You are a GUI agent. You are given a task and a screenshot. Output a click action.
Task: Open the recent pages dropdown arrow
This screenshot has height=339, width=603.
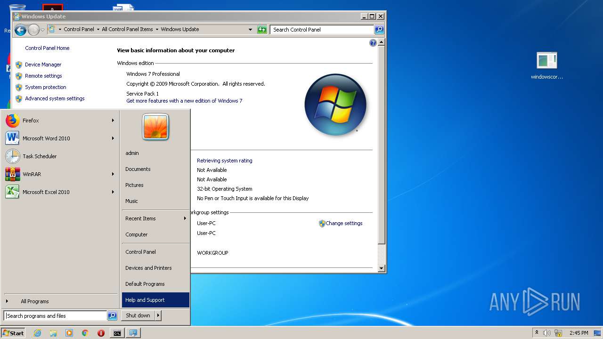point(43,30)
